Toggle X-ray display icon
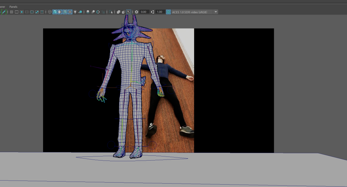Image resolution: width=347 pixels, height=187 pixels. (118, 12)
